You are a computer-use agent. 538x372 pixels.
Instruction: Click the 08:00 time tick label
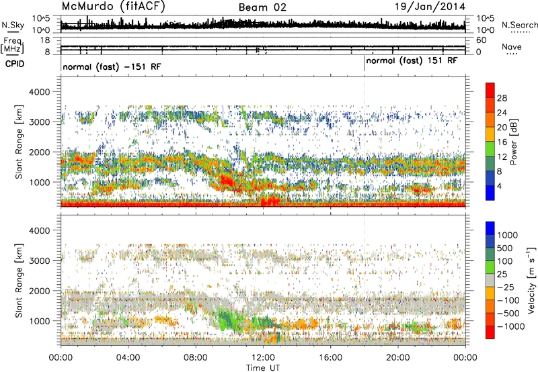pos(195,358)
